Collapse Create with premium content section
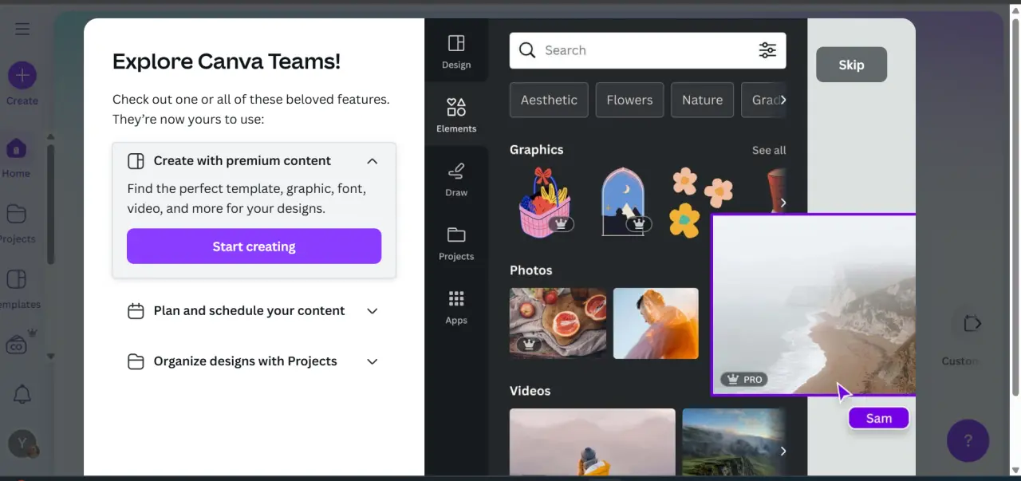The image size is (1021, 481). tap(372, 161)
